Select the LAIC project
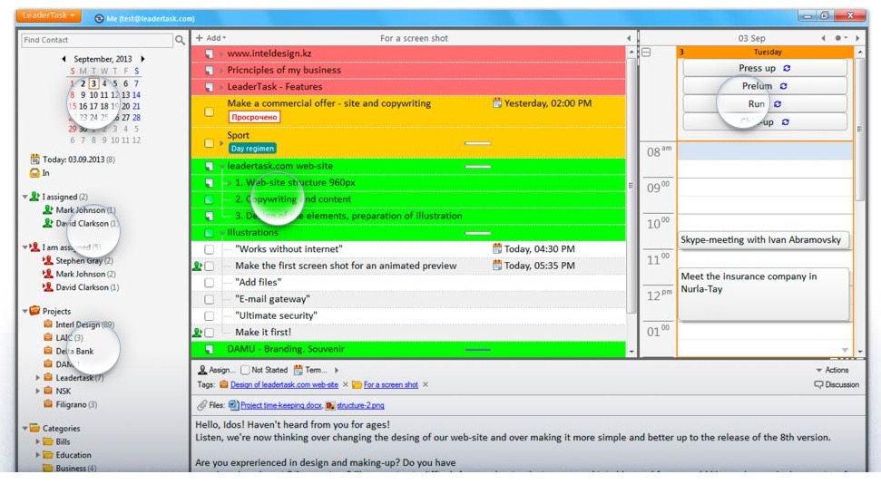Screen dimensions: 881x484 coord(64,338)
